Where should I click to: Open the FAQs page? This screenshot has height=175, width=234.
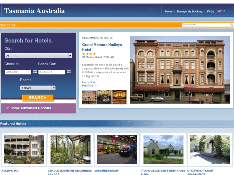tap(211, 12)
